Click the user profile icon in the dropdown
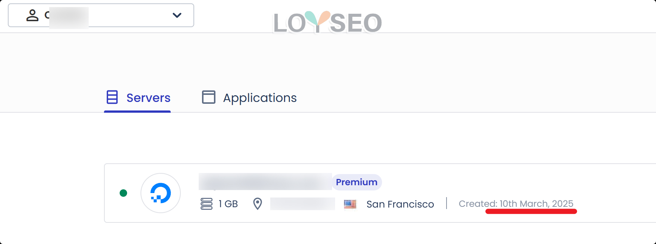The width and height of the screenshot is (656, 244). pos(32,15)
